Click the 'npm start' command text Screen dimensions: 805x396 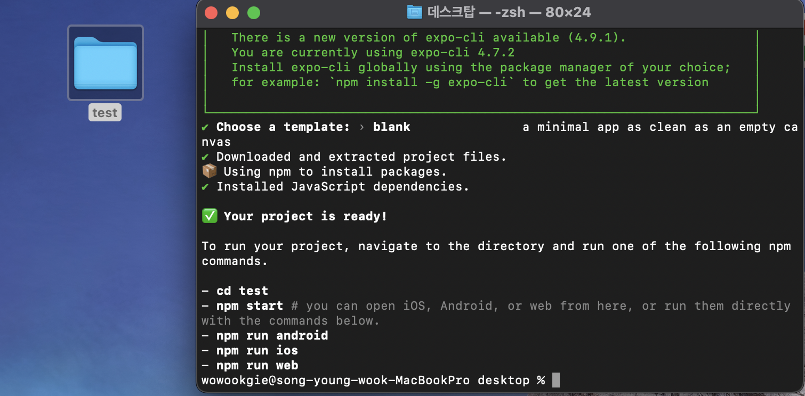pos(249,306)
